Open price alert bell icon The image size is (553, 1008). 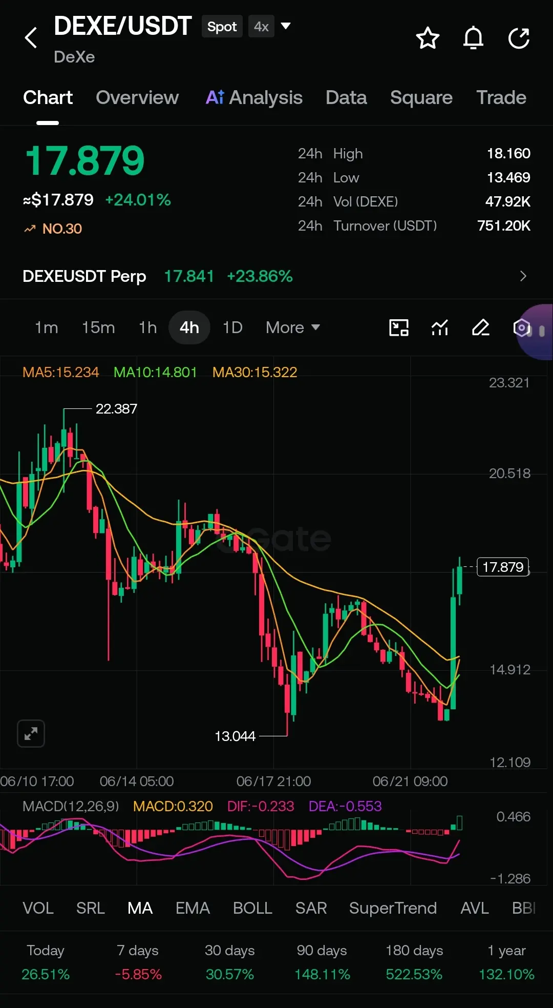coord(473,38)
